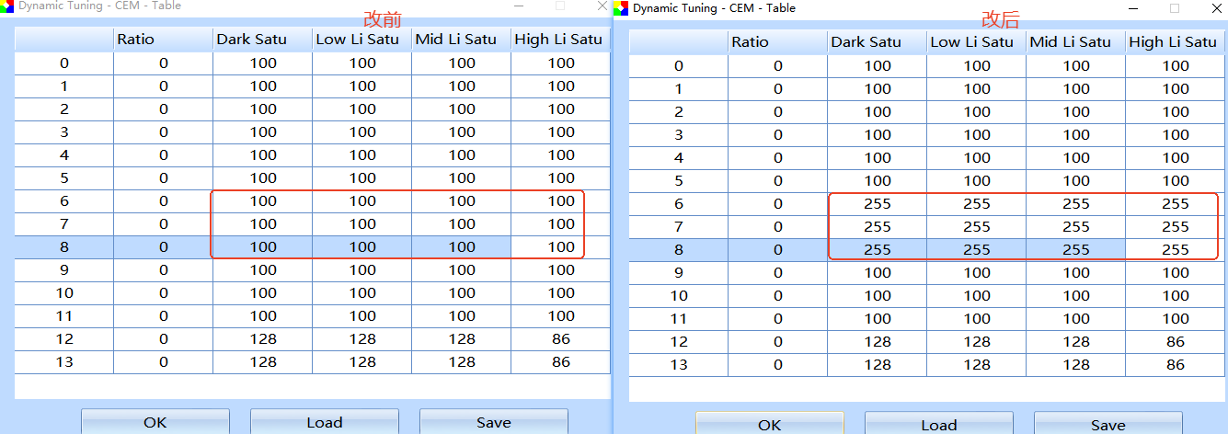1228x434 pixels.
Task: Click Mid Li Satu cell of row 10, right table
Action: [x=1076, y=296]
